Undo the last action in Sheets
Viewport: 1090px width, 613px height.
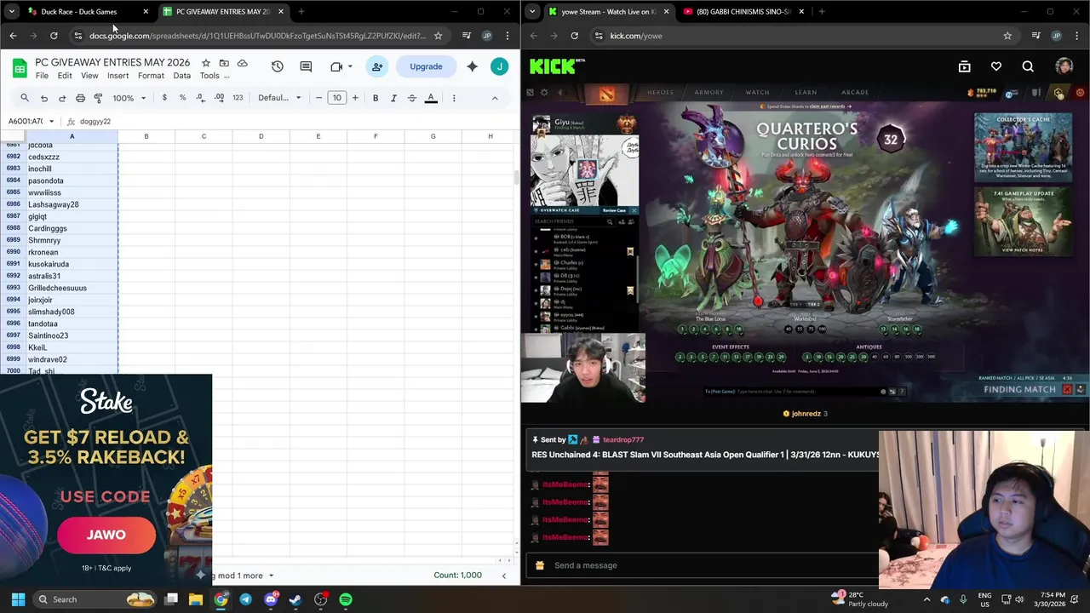click(44, 98)
